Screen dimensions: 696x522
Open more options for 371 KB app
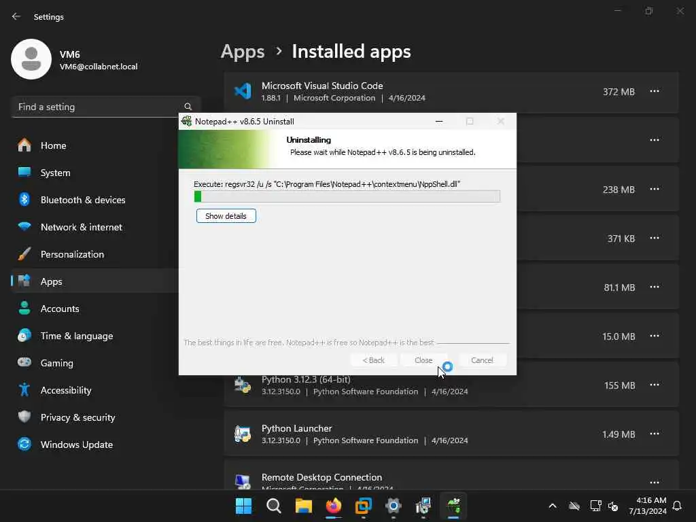tap(655, 239)
